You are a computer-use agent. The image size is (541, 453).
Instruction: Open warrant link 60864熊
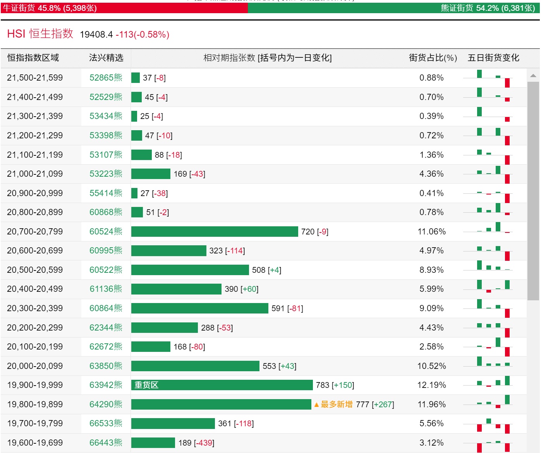pyautogui.click(x=106, y=308)
